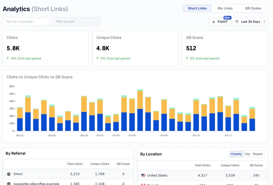
Task: Click the up arrow in QR Scans card
Action: click(187, 58)
